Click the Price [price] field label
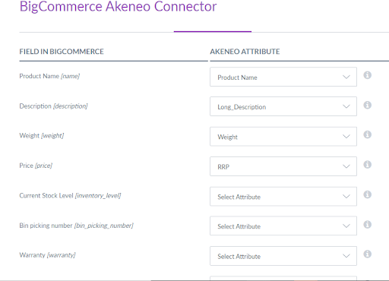Image resolution: width=389 pixels, height=281 pixels. pyautogui.click(x=36, y=166)
